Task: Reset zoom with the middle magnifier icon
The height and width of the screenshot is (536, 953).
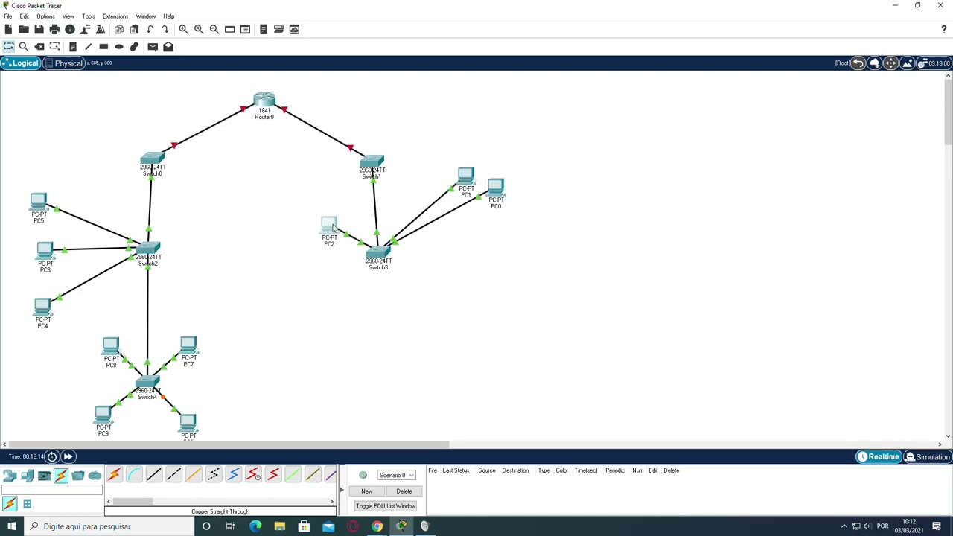Action: point(199,29)
